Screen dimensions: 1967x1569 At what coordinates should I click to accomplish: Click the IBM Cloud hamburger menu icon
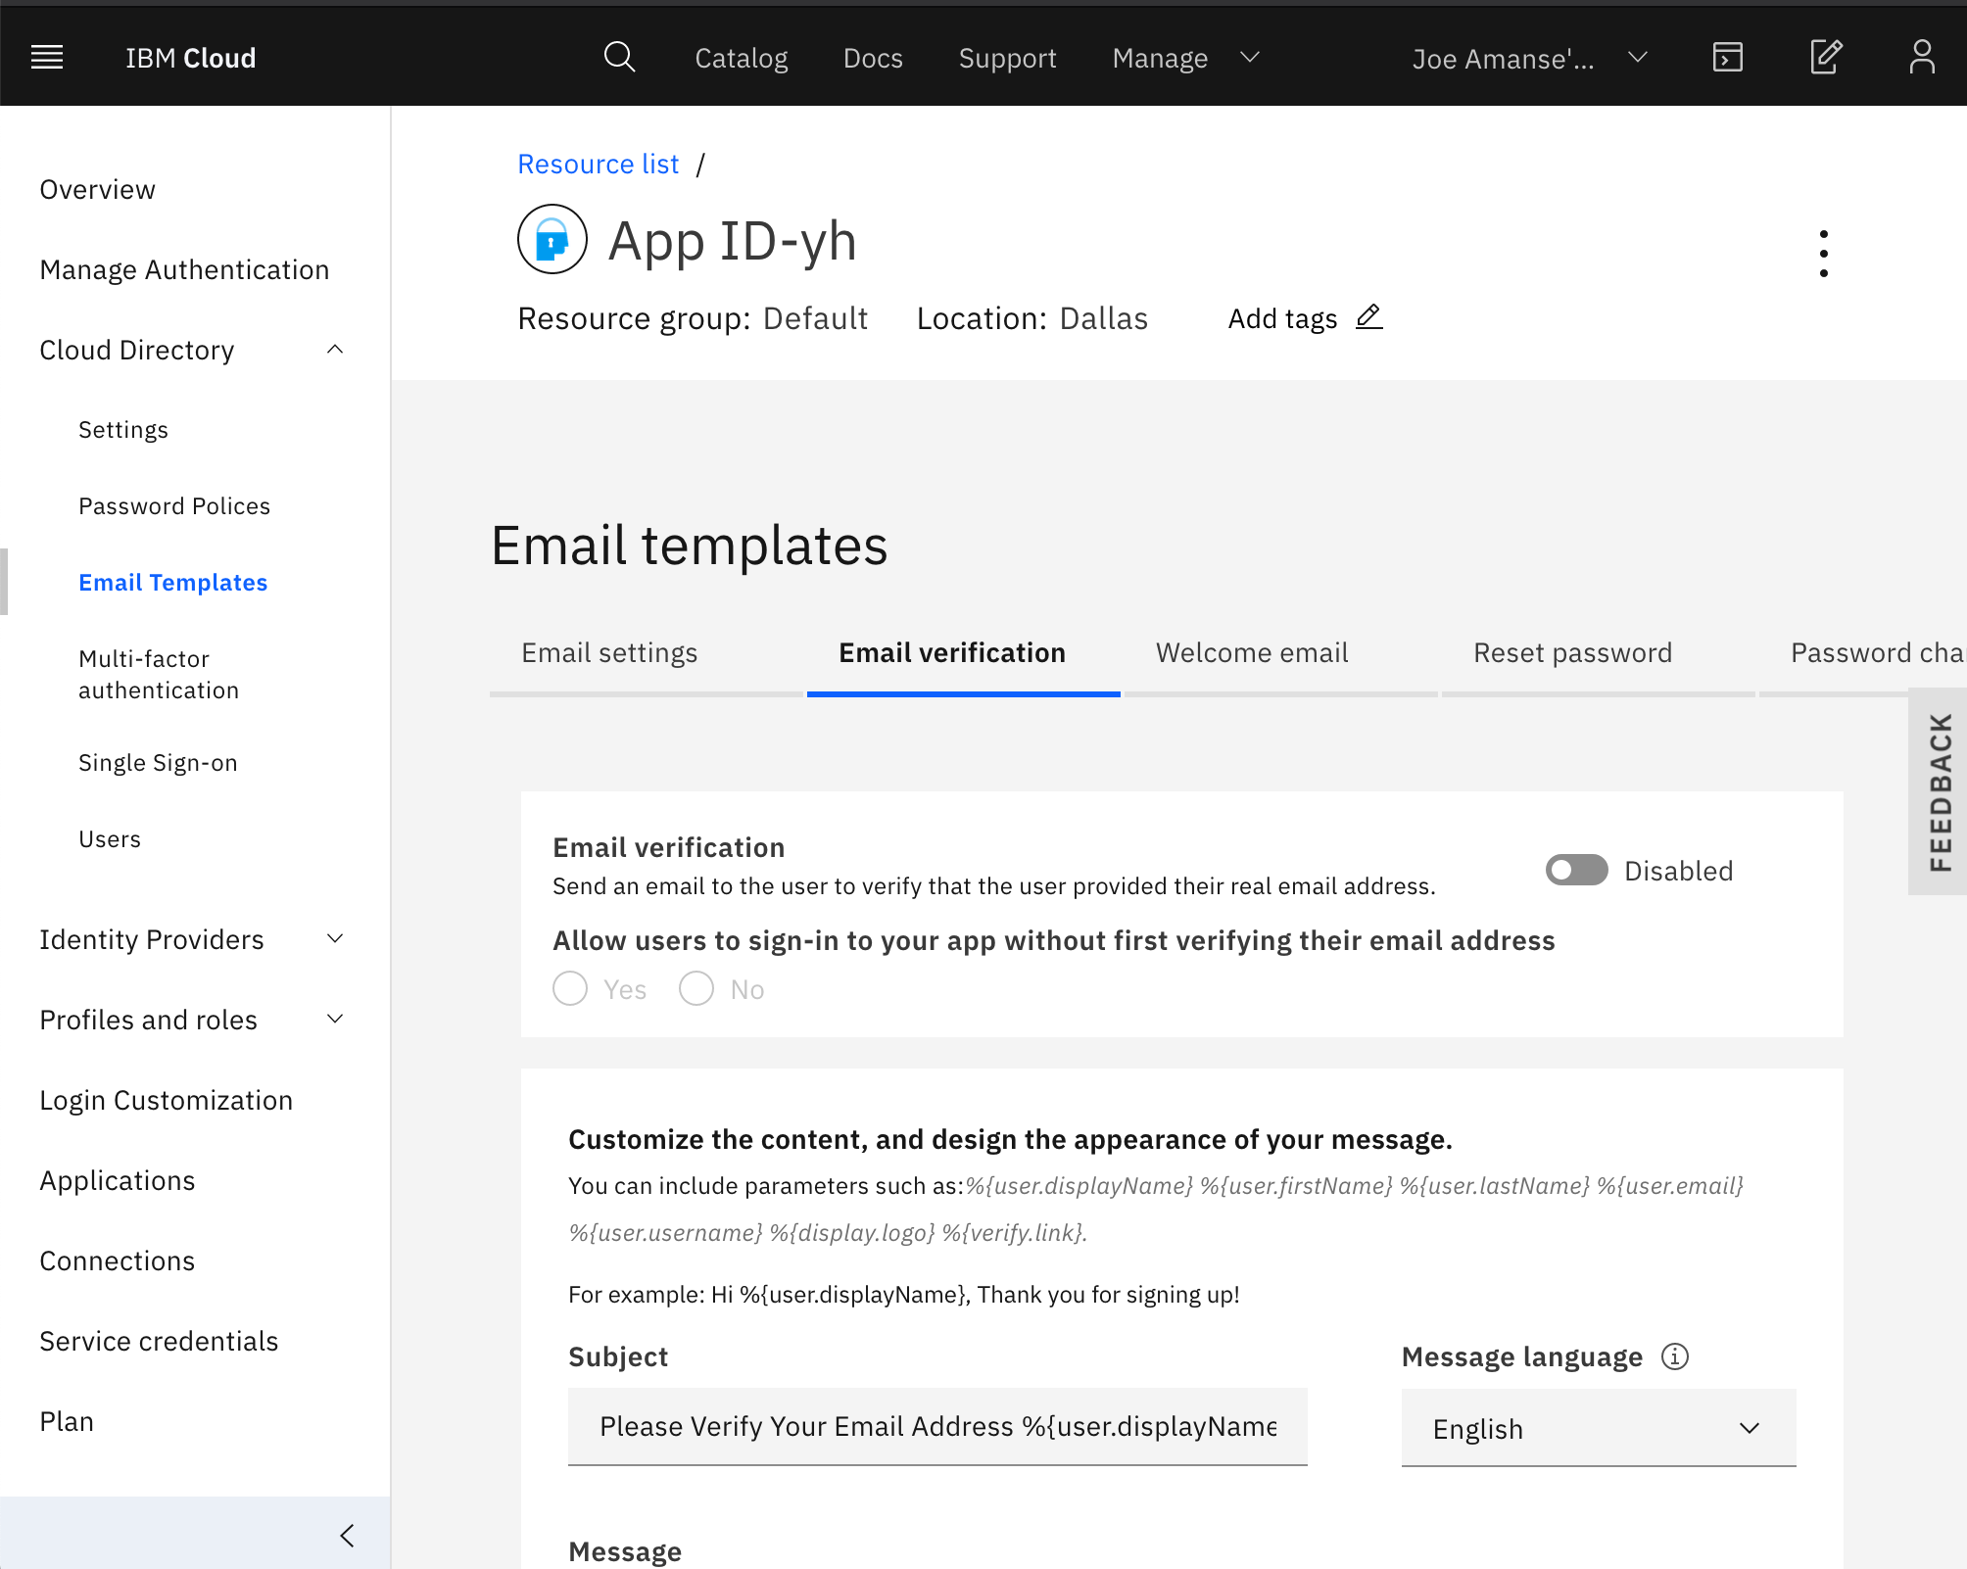coord(46,58)
